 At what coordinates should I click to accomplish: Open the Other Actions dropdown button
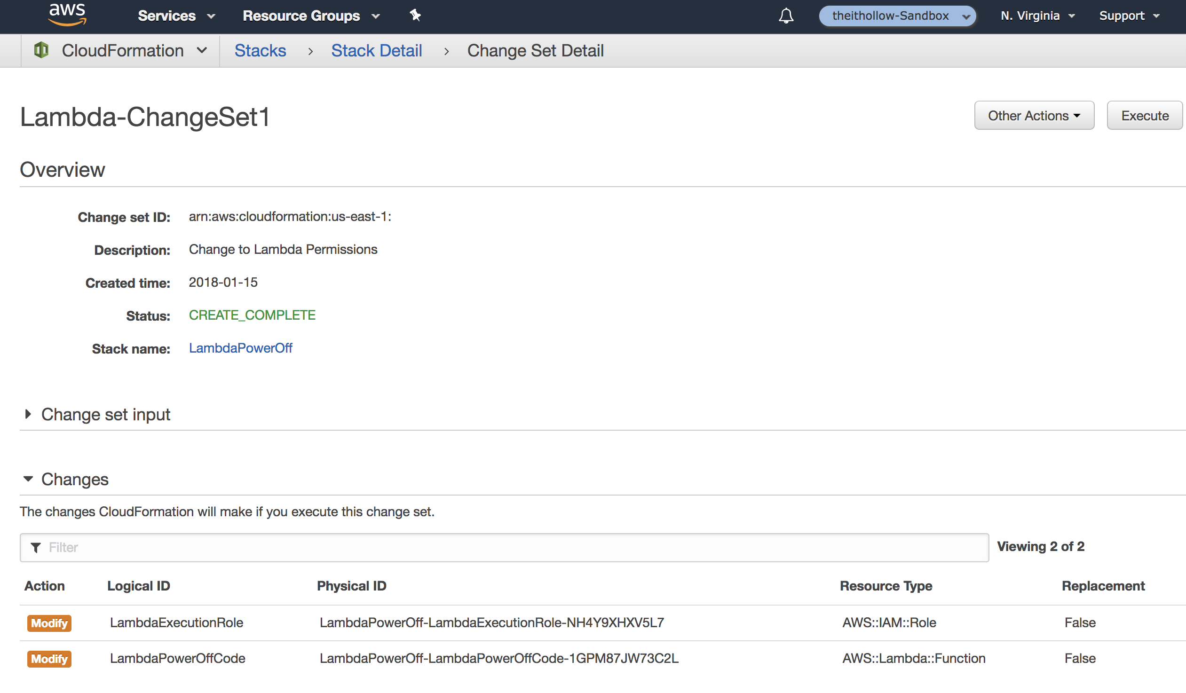click(x=1034, y=116)
